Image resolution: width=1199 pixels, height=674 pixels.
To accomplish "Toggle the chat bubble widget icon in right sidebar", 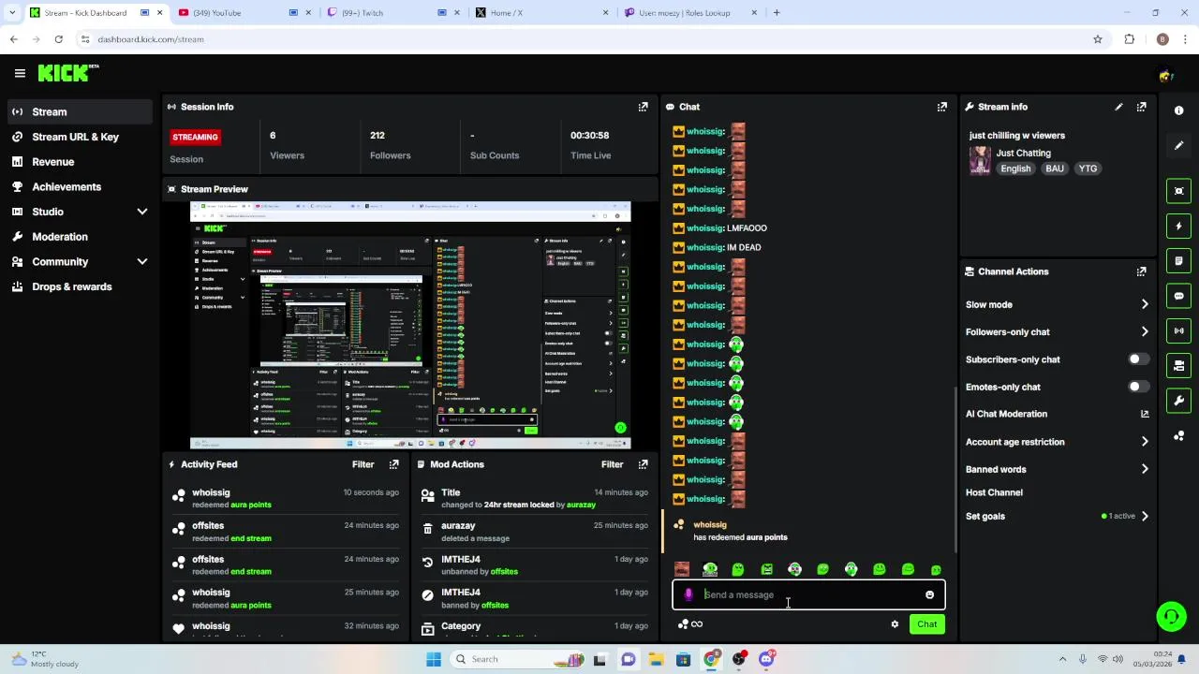I will tap(1178, 296).
